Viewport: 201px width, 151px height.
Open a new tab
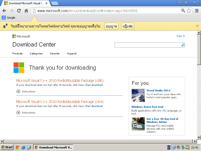[55, 3]
